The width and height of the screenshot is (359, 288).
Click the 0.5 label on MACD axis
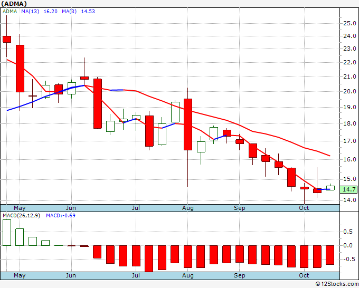point(348,232)
